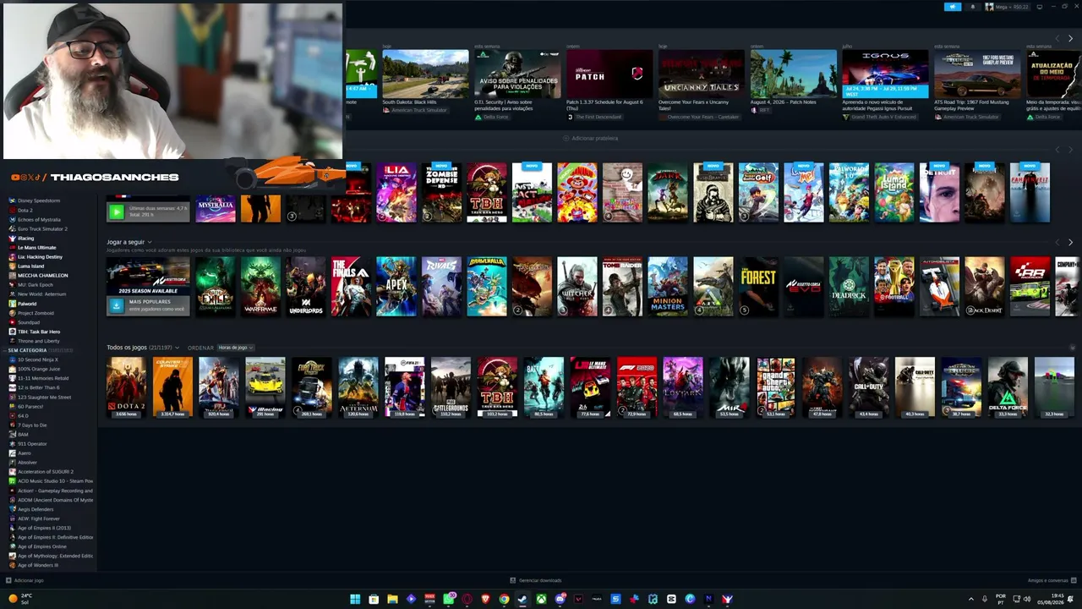The width and height of the screenshot is (1082, 609).
Task: Open The Finals cover in Jogar a seguir
Action: [351, 287]
